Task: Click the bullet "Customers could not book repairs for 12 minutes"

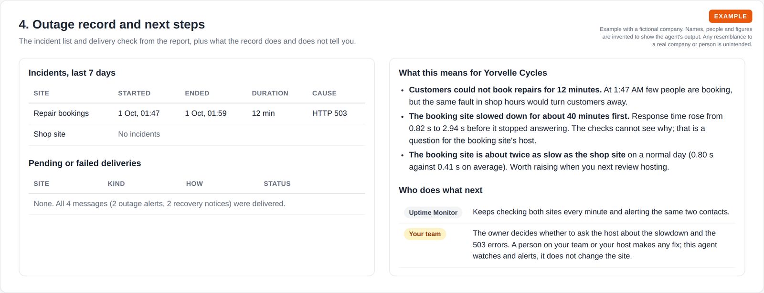Action: tap(571, 96)
